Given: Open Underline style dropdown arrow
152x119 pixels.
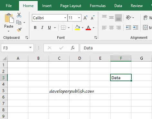Looking at the screenshot, I should [55, 28].
